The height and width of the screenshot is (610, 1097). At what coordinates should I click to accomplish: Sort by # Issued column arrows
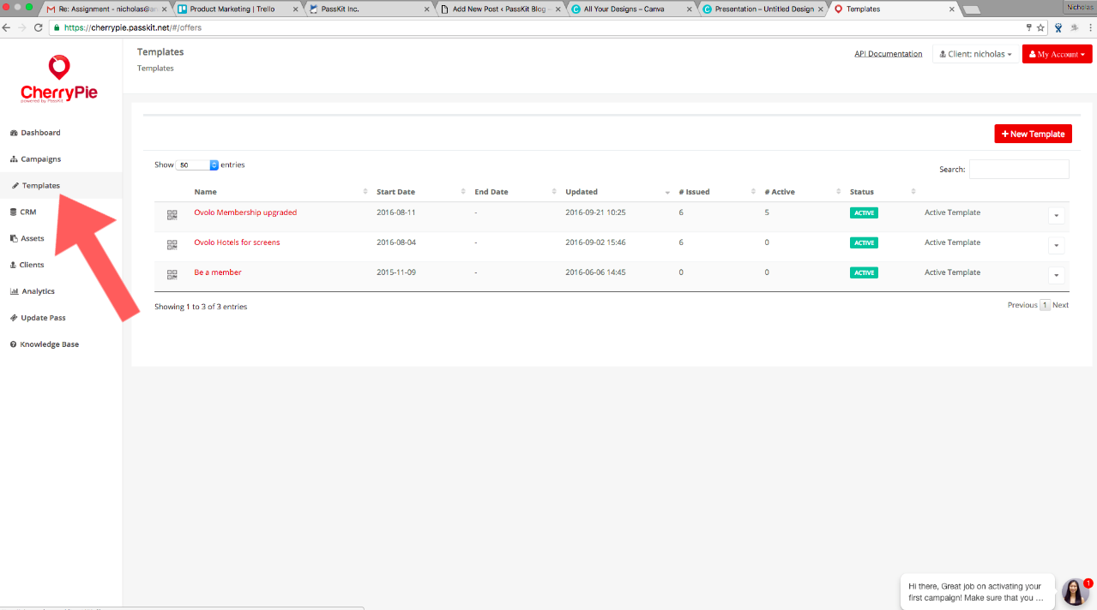(753, 192)
